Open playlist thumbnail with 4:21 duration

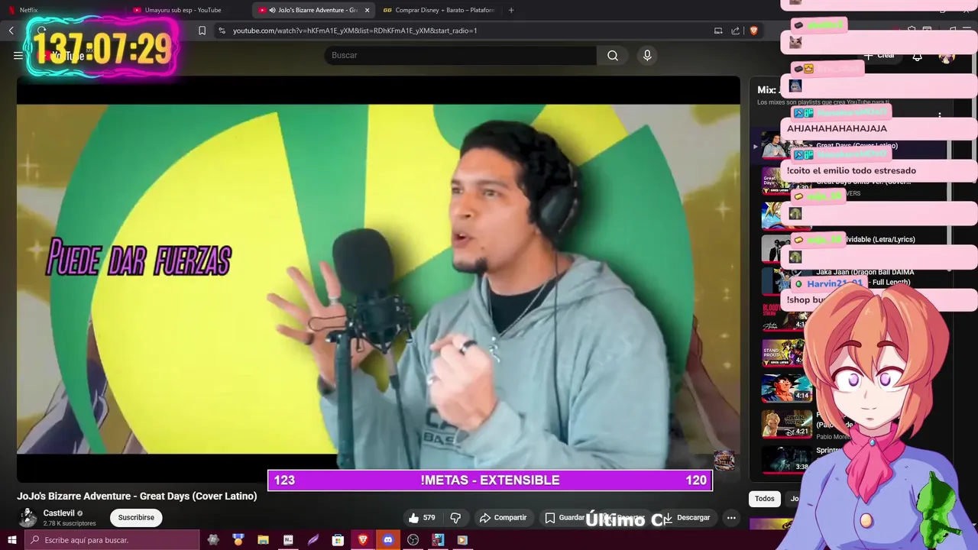[786, 422]
